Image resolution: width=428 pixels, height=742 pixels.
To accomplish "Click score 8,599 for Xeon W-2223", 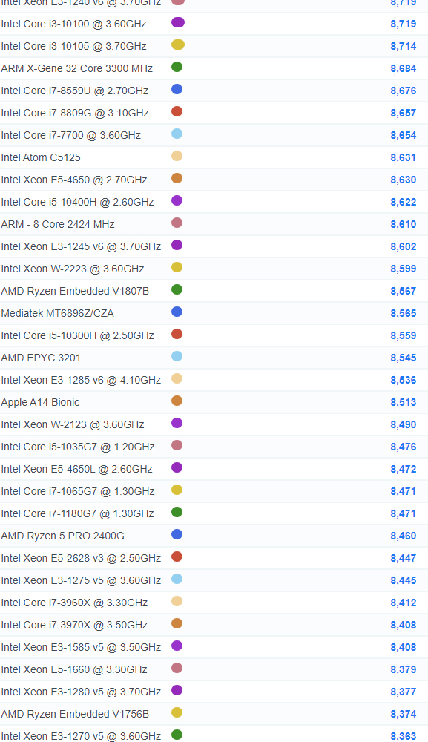I will tap(404, 269).
